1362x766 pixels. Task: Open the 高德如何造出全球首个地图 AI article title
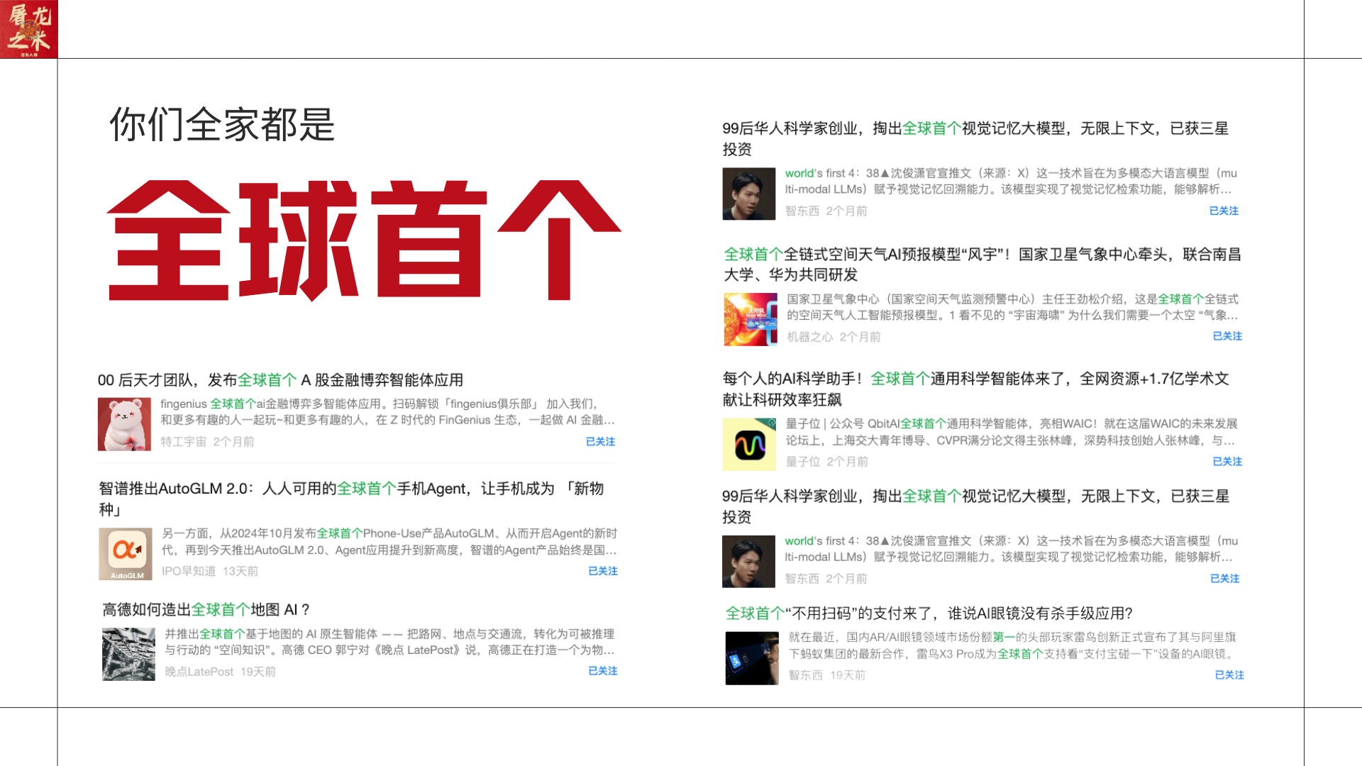206,610
